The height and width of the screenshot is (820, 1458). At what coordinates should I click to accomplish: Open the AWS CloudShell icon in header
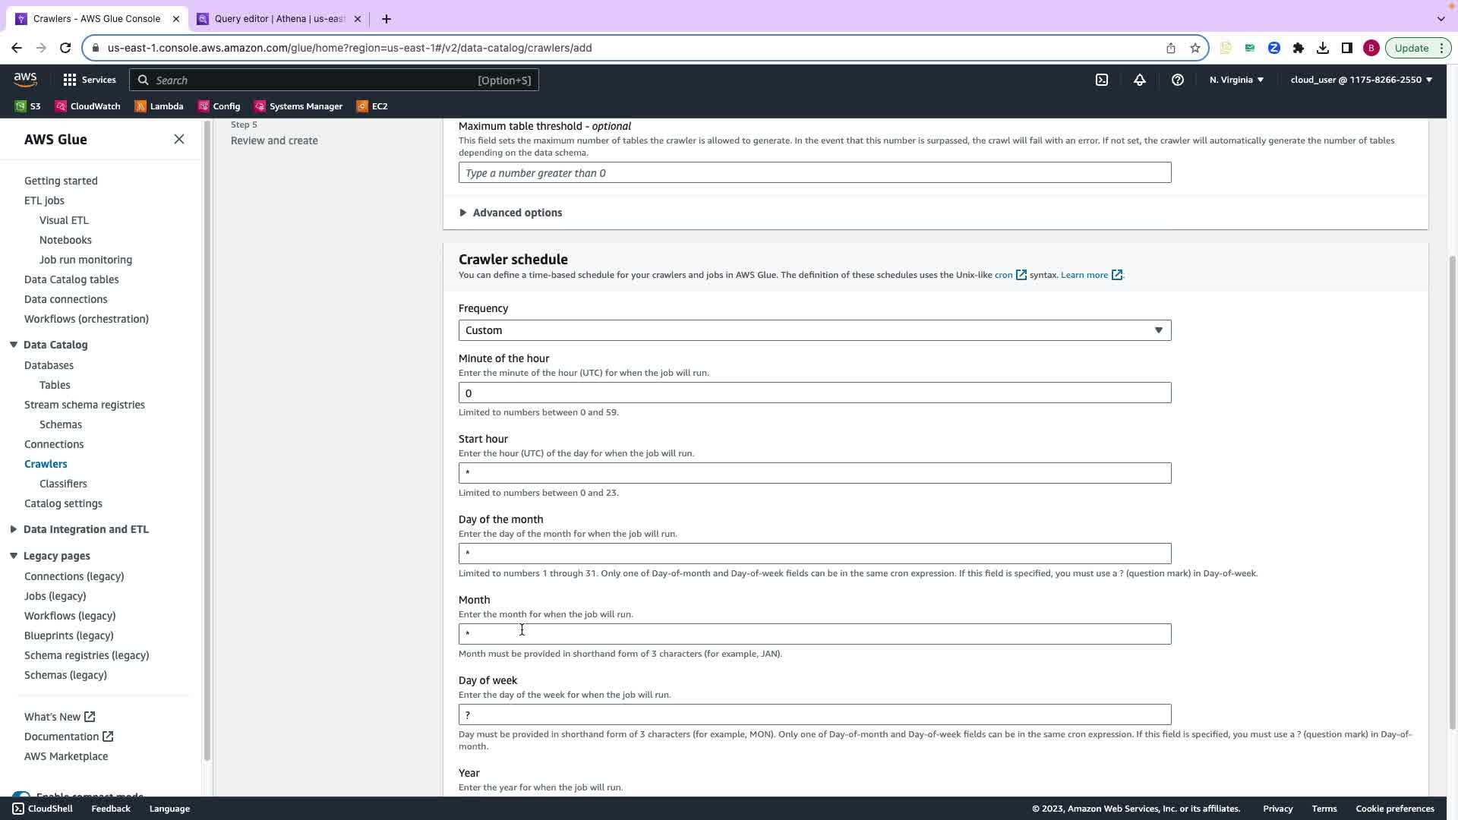[x=1102, y=80]
